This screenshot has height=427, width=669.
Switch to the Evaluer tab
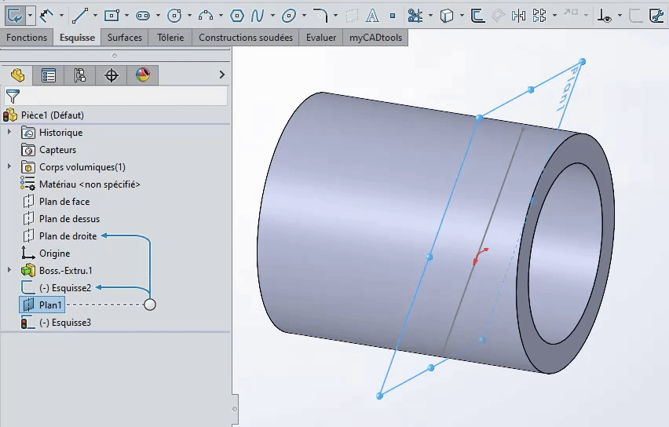[x=321, y=38]
